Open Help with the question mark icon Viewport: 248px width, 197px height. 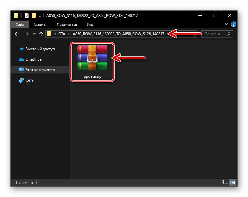tap(233, 24)
